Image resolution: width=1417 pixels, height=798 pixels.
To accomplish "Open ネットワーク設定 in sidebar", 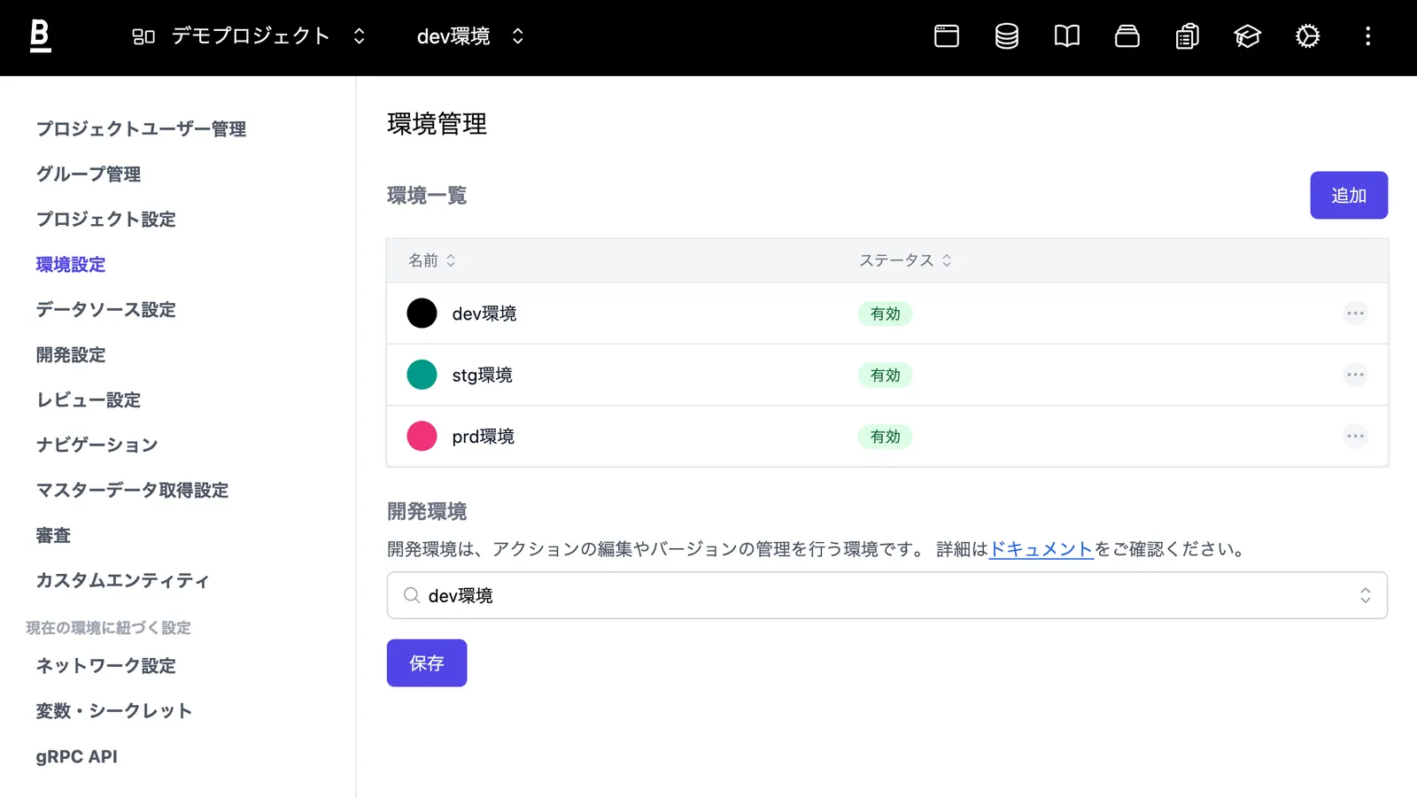I will coord(106,666).
